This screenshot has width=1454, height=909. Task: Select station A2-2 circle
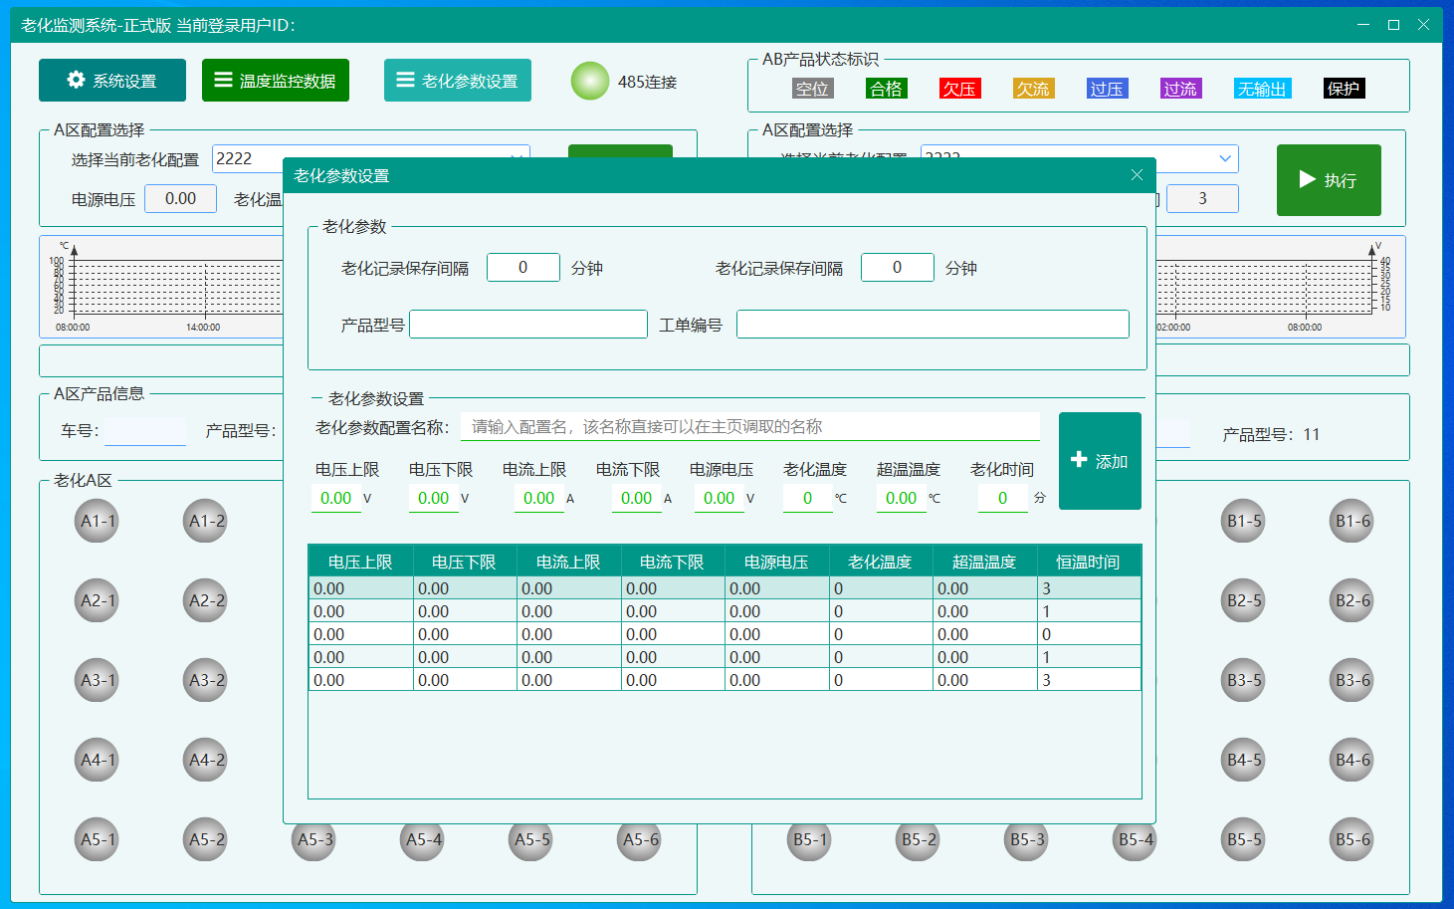(206, 600)
